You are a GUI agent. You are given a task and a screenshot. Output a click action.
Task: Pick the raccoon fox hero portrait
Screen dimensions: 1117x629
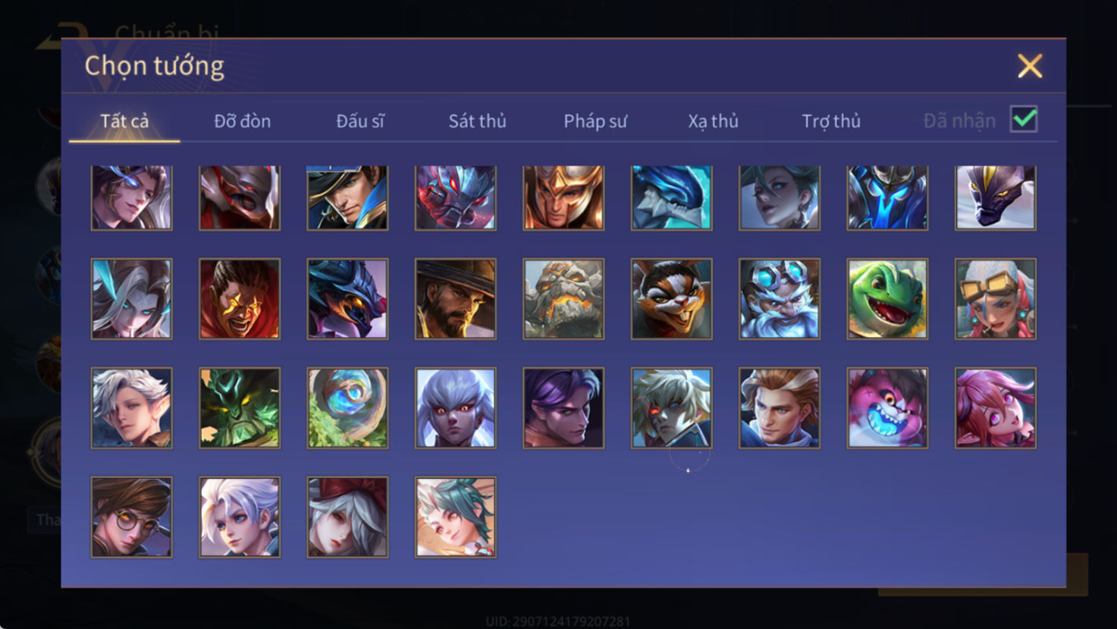pyautogui.click(x=671, y=299)
